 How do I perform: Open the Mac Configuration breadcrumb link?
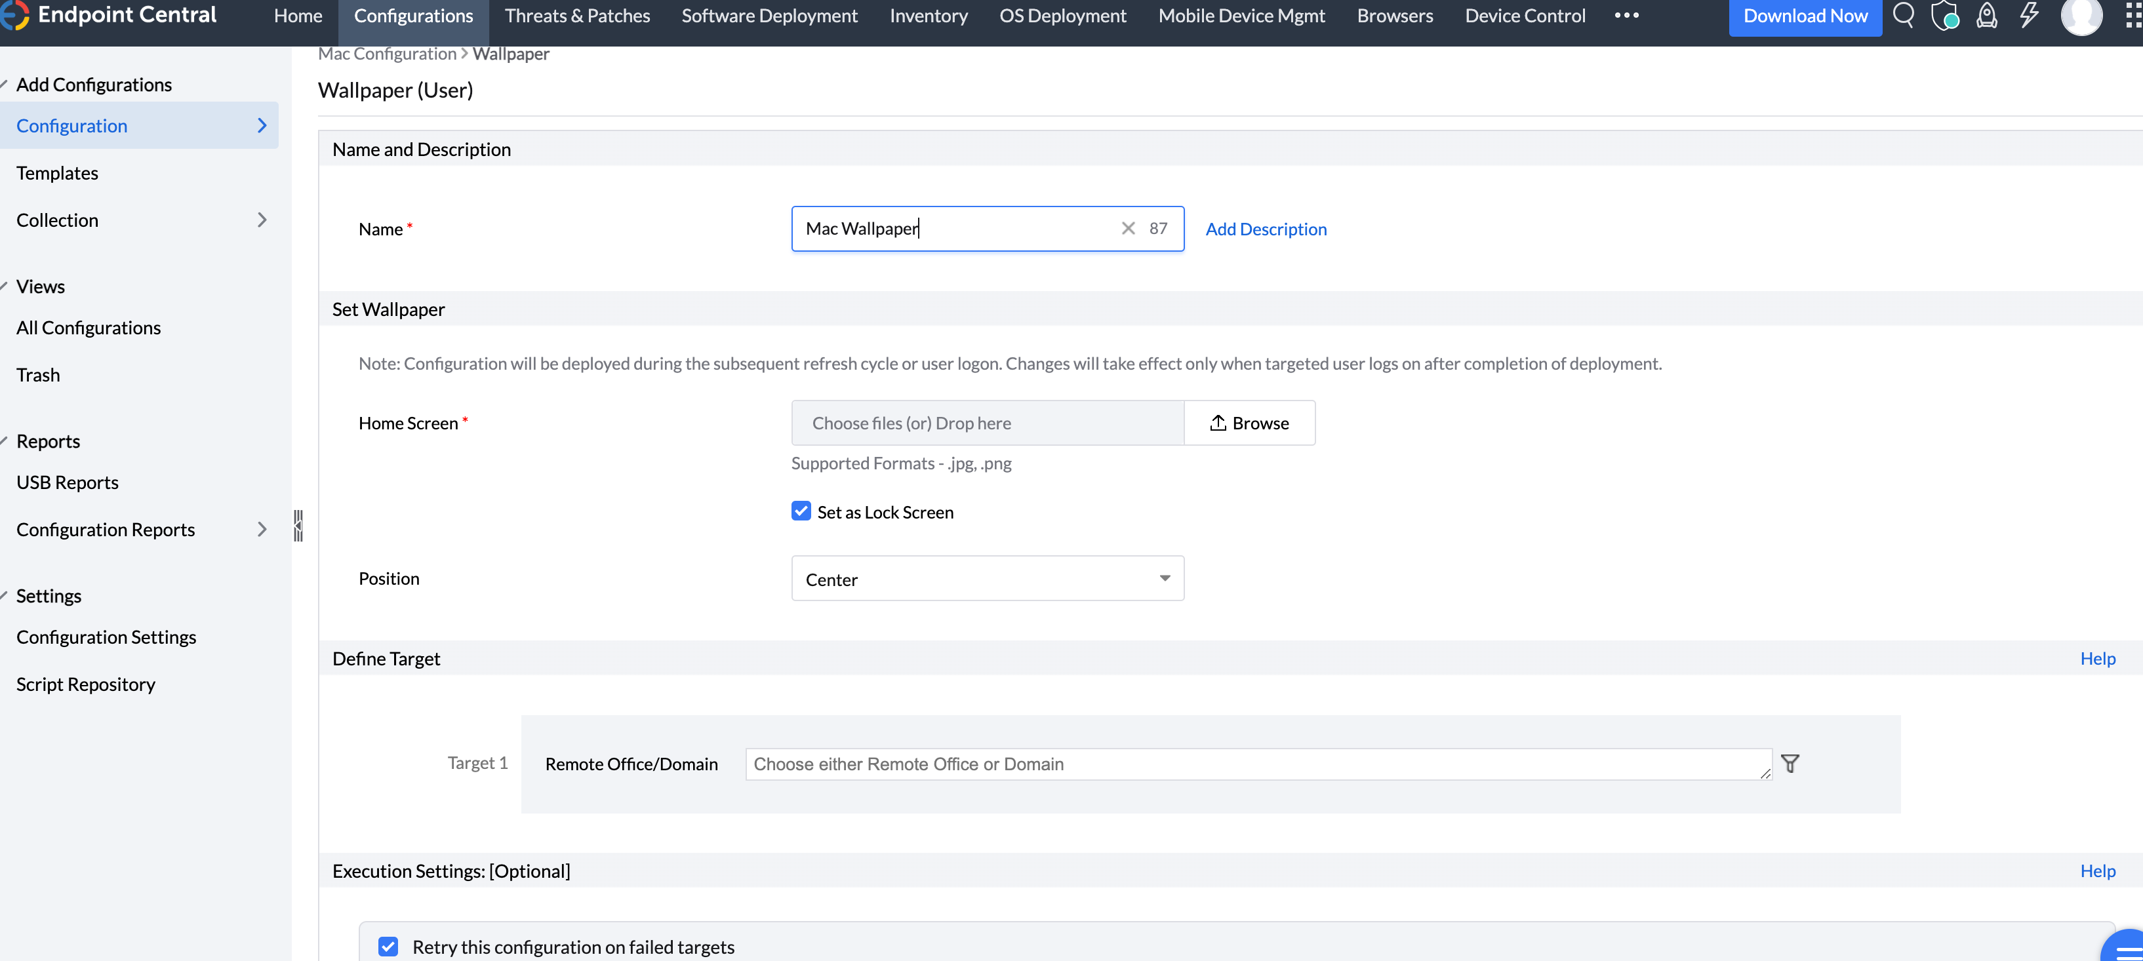coord(386,53)
